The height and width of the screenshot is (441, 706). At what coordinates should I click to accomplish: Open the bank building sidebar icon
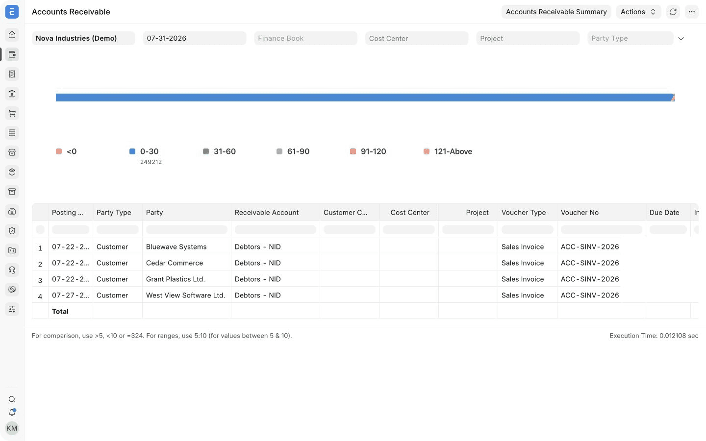pyautogui.click(x=12, y=94)
